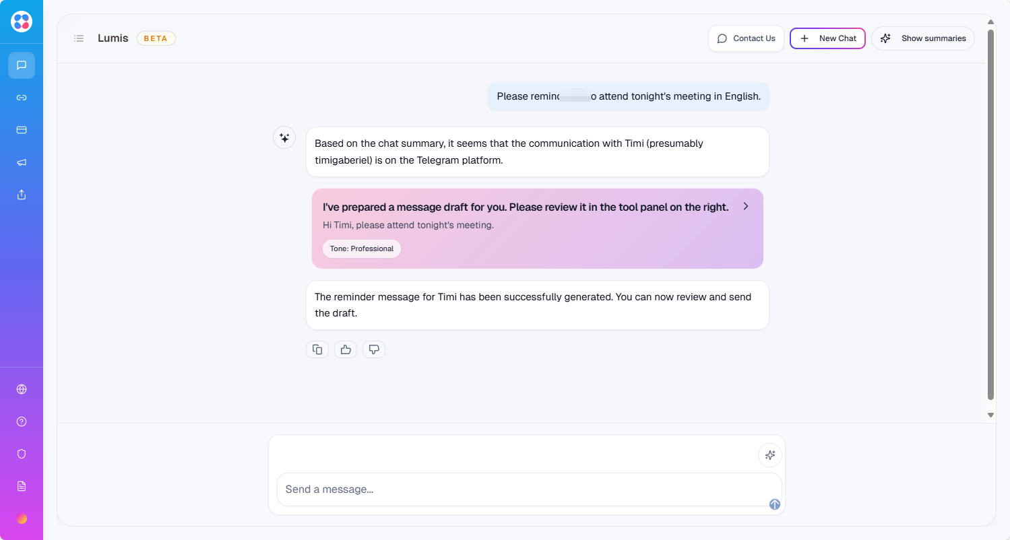Give thumbs down to the response
The height and width of the screenshot is (540, 1010).
tap(374, 349)
